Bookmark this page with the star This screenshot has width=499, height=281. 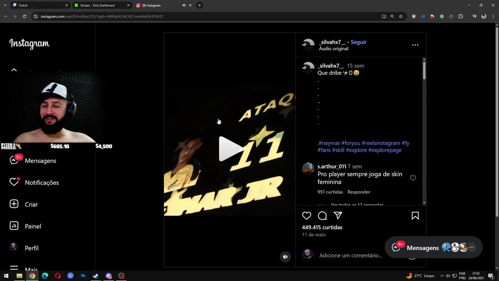[400, 16]
